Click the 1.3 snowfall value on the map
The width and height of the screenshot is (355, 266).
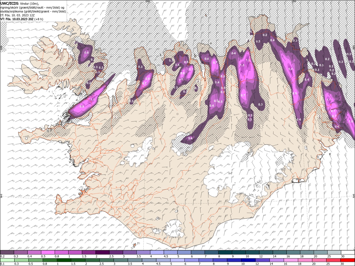[242, 65]
